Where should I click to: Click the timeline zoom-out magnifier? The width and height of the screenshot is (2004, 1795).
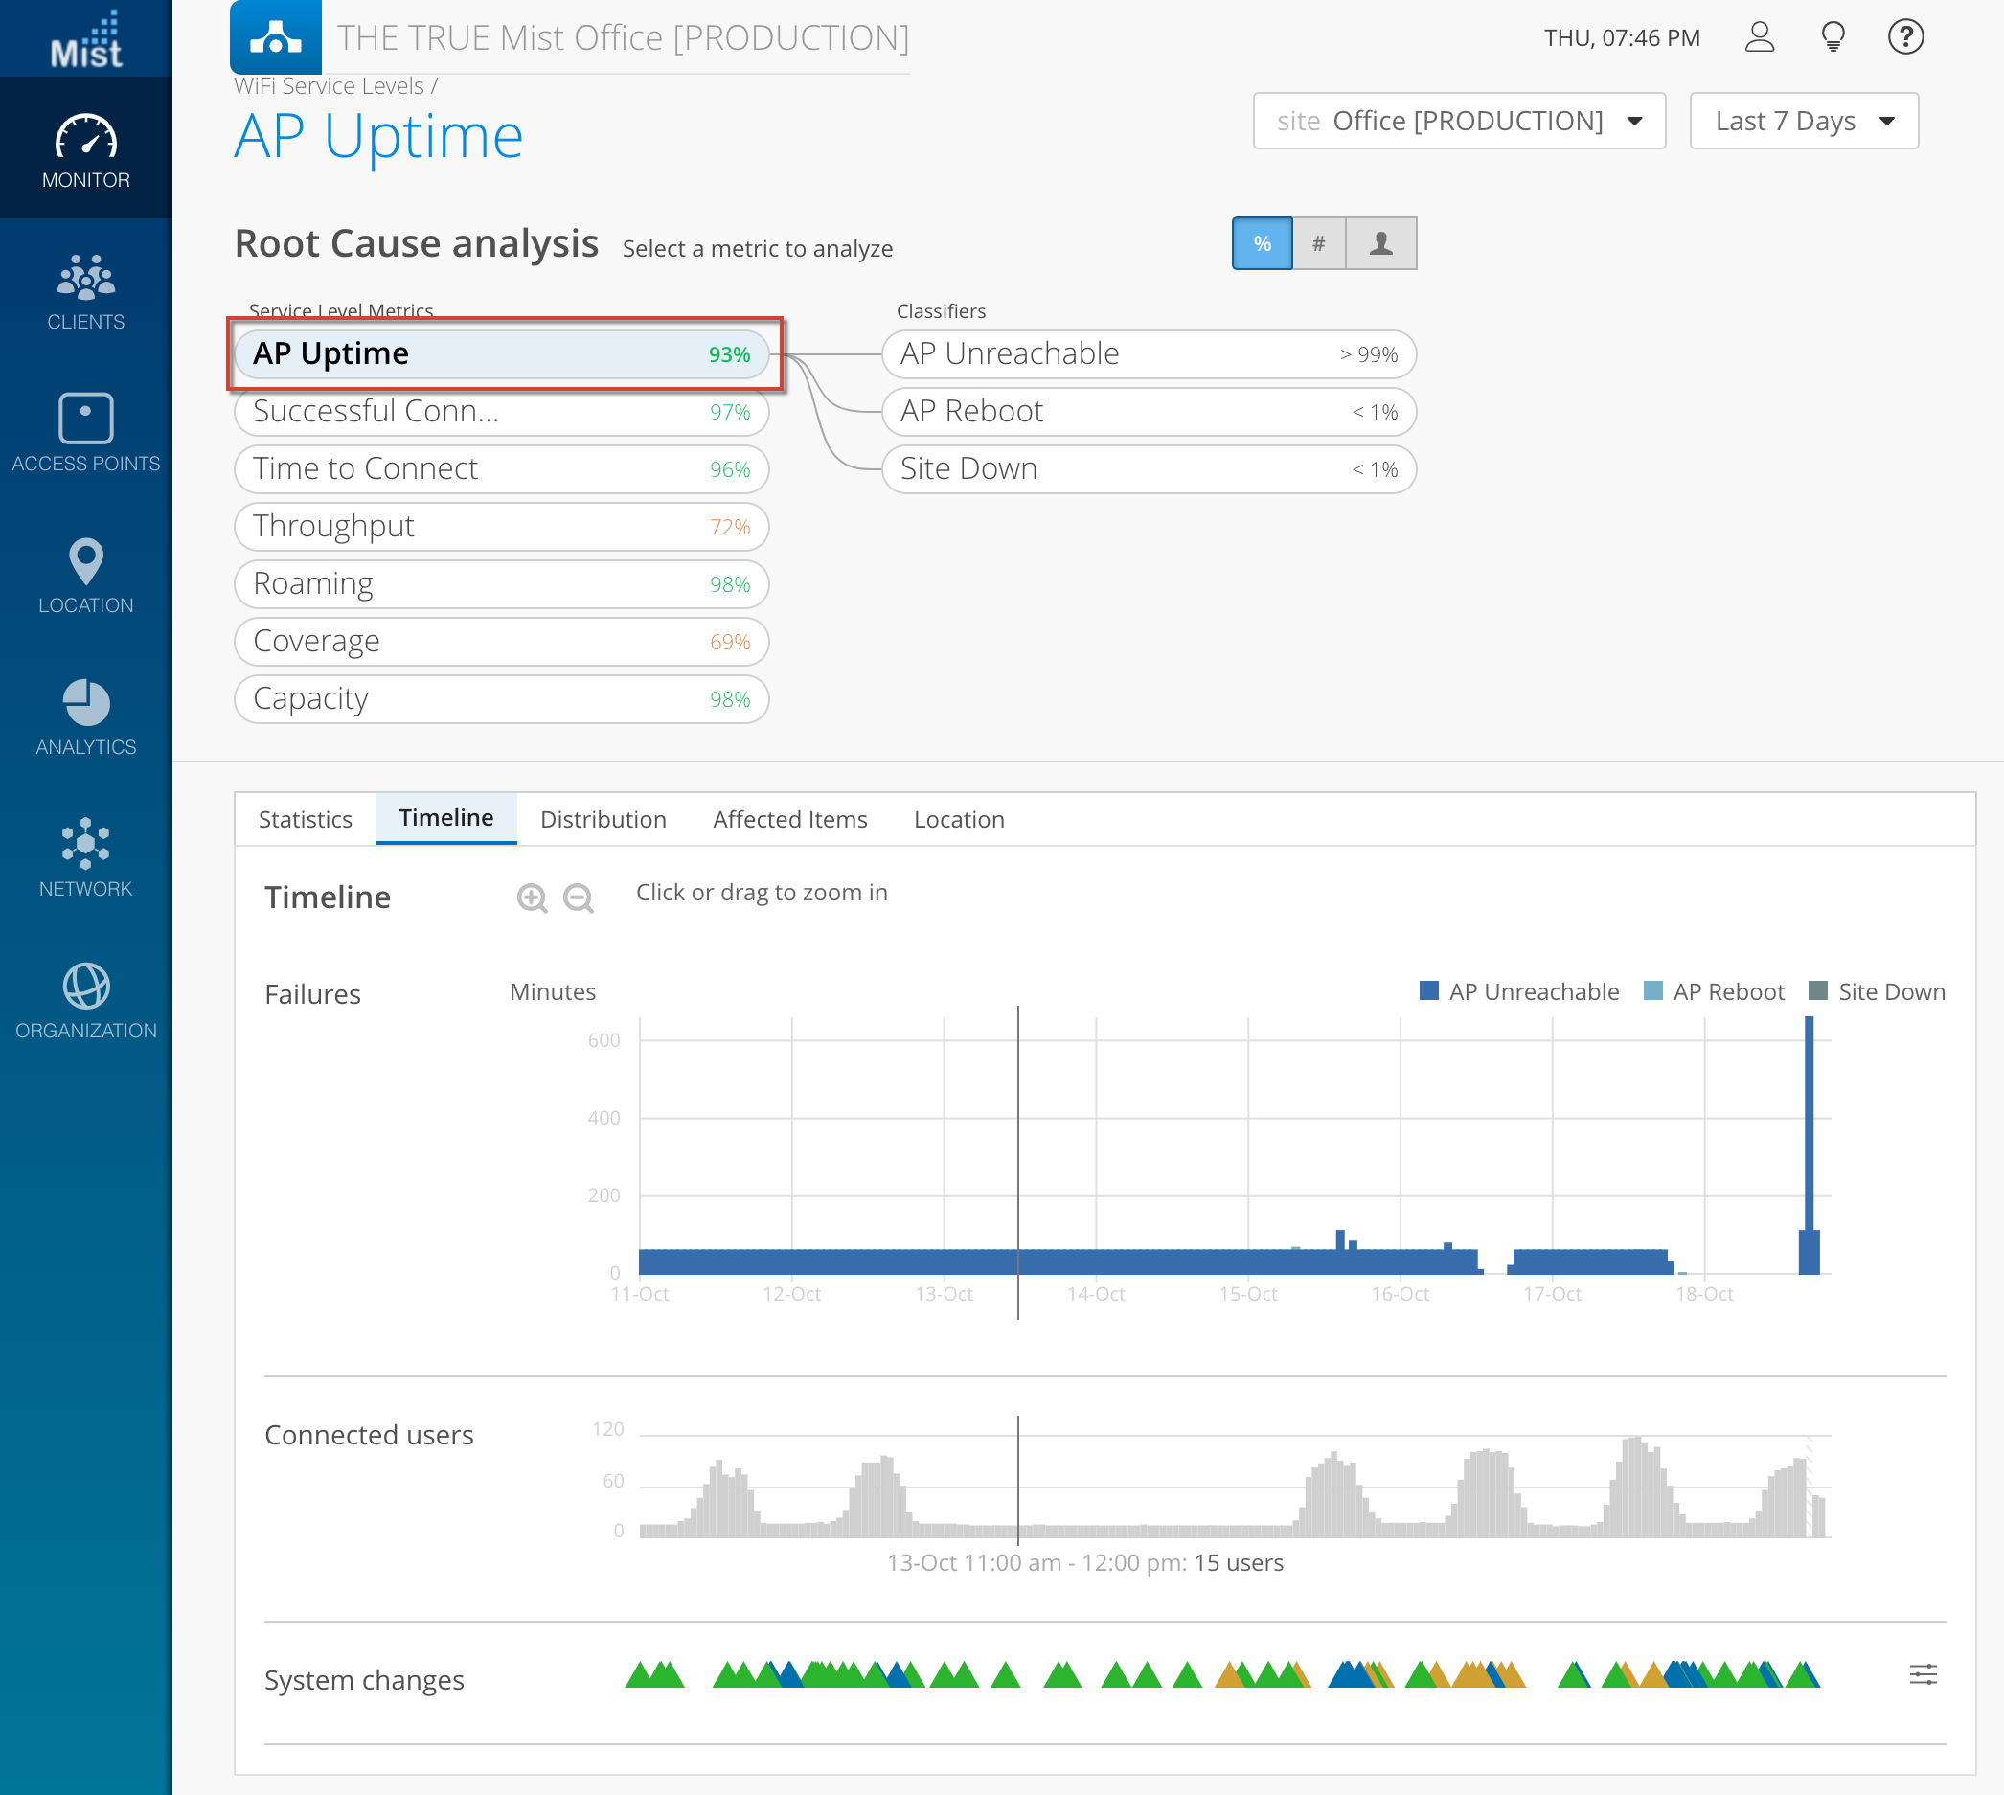[578, 897]
